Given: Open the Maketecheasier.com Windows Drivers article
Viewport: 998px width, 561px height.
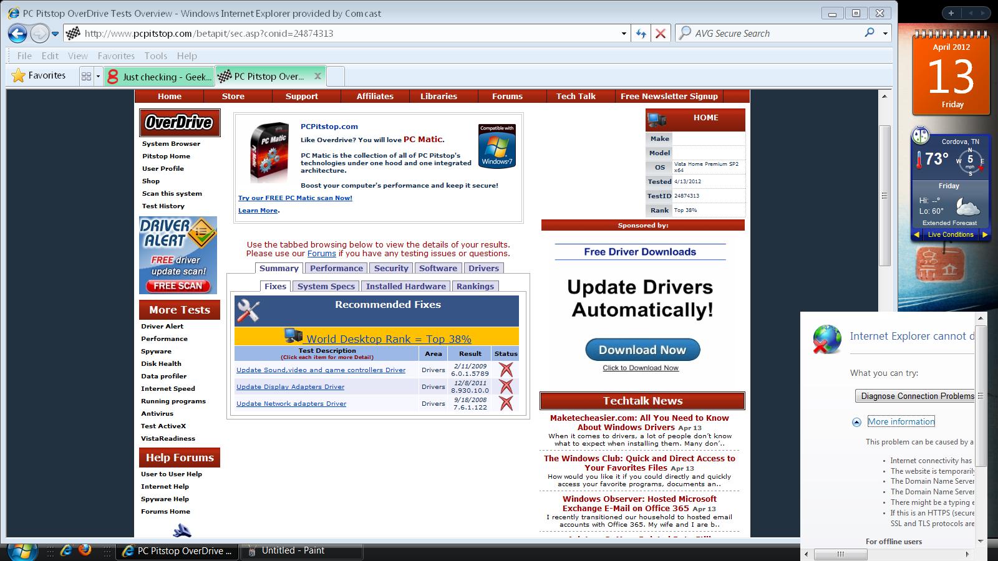Looking at the screenshot, I should 639,423.
